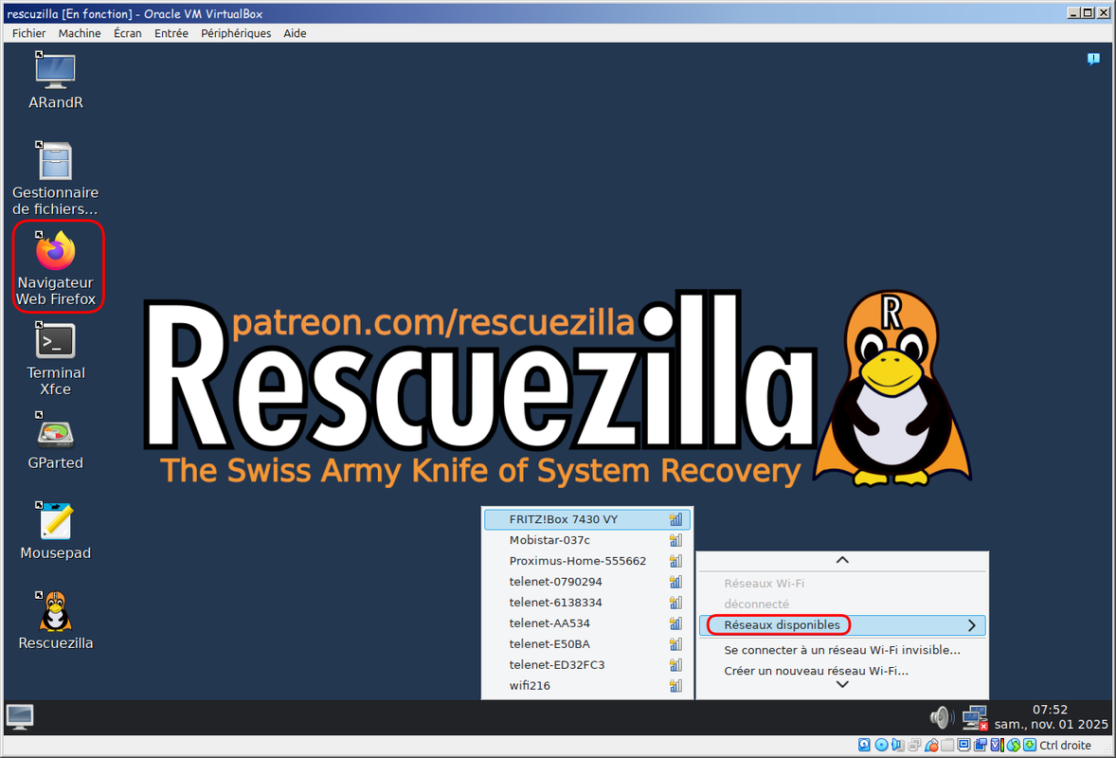Click the VirtualBox optical drive status icon
Screen dimensions: 1116x758
point(882,745)
